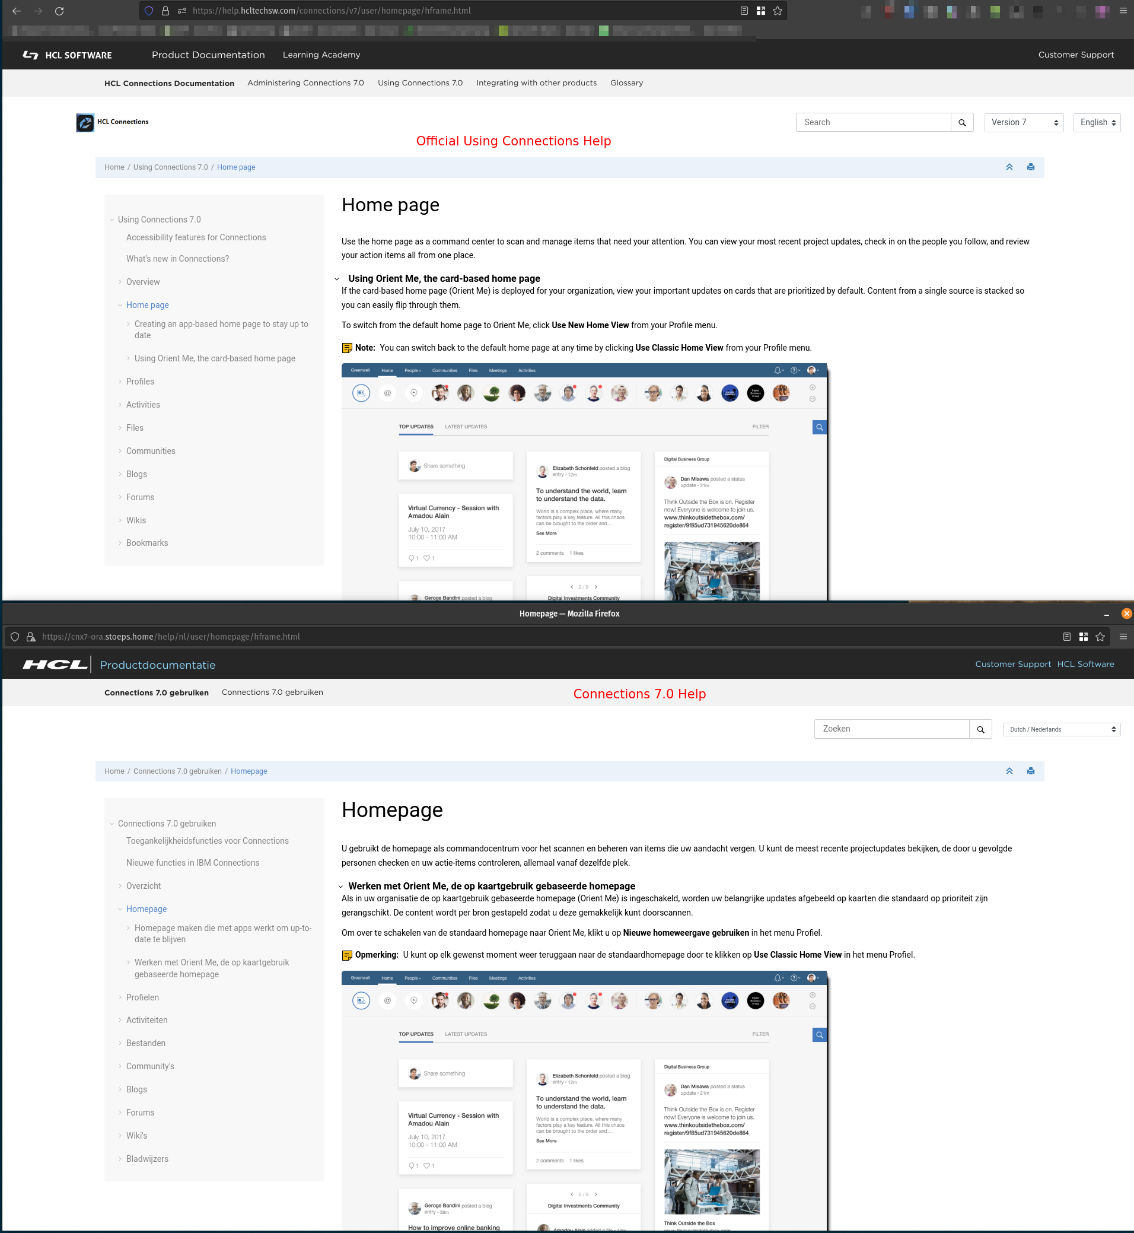Open What's new in Connections? link
This screenshot has width=1134, height=1233.
coord(177,259)
